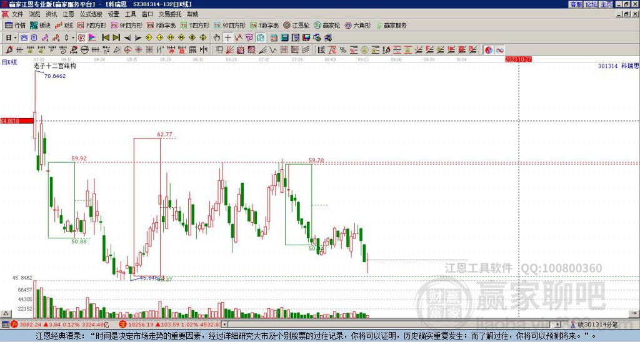Image resolution: width=640 pixels, height=342 pixels.
Task: Click the chart horizontal scrollbar track
Action: [x=392, y=325]
